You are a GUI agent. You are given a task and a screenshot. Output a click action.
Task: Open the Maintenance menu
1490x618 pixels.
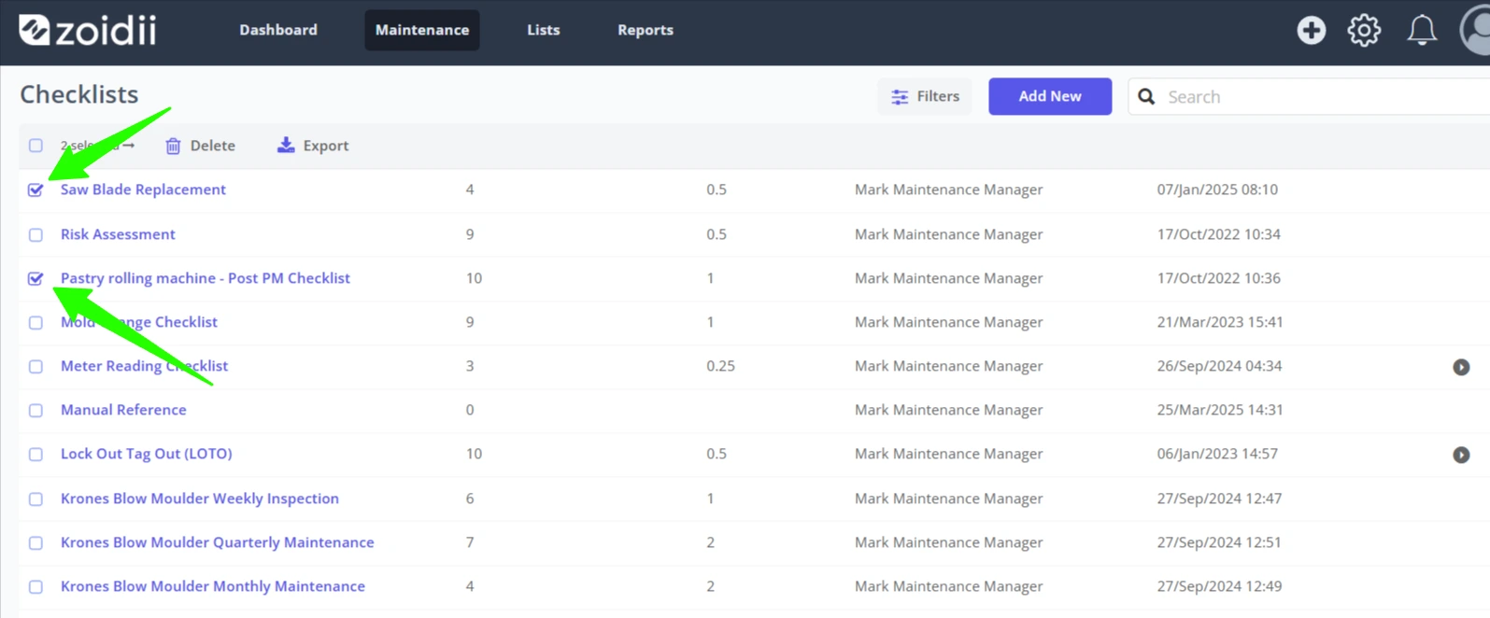pyautogui.click(x=422, y=30)
